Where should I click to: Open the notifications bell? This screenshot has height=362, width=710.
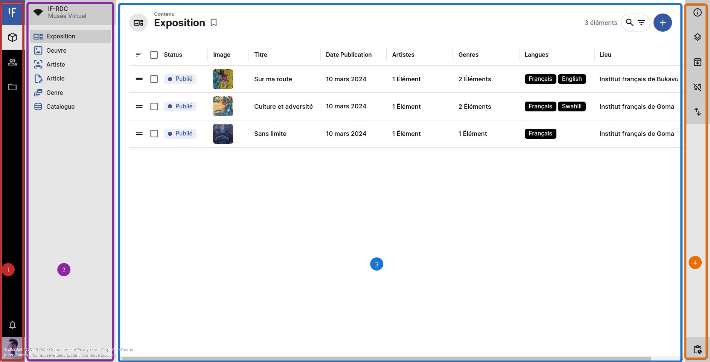[x=12, y=325]
